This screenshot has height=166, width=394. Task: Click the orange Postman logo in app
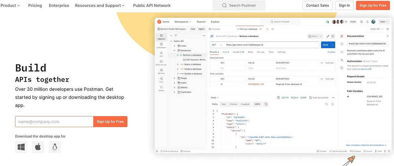tap(159, 22)
